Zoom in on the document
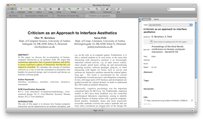The height and width of the screenshot is (121, 203). coord(97,9)
